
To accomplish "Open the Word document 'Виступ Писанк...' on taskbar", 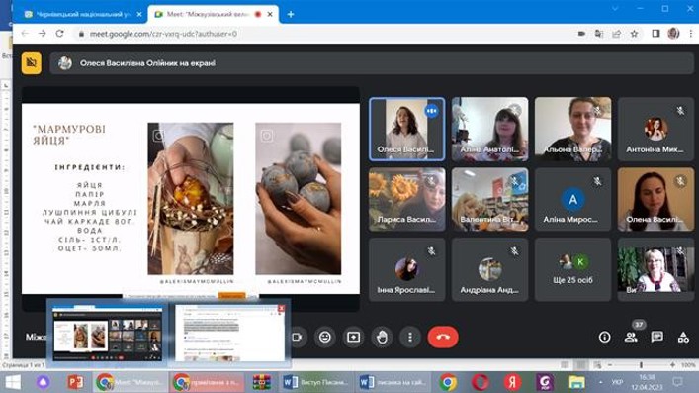I will pos(316,383).
